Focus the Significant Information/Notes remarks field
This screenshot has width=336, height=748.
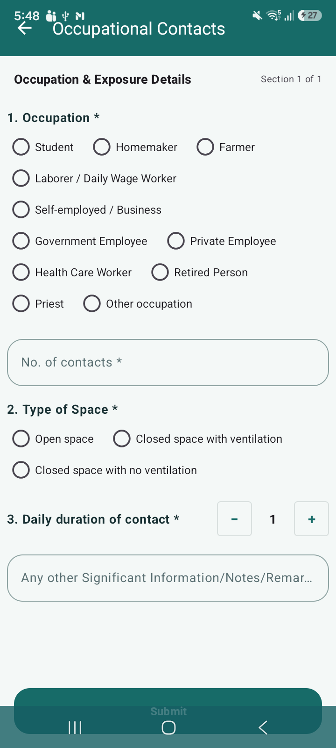click(x=168, y=578)
